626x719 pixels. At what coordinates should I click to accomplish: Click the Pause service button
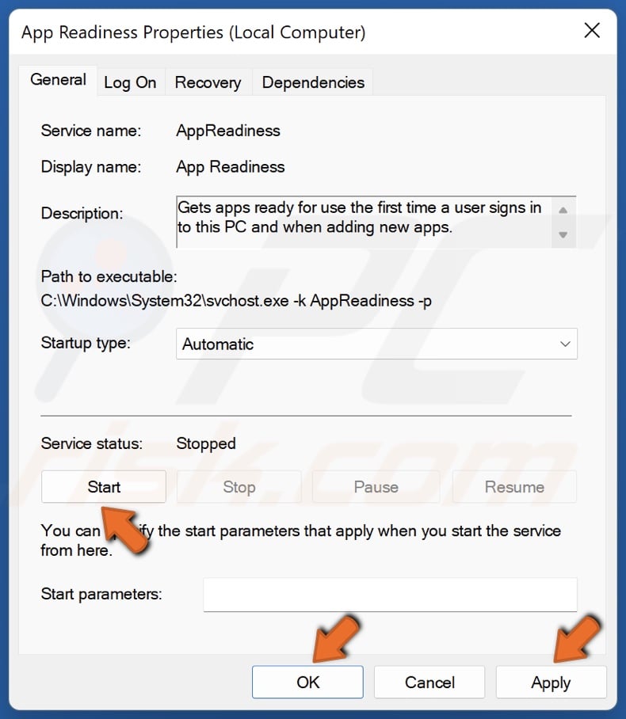click(376, 486)
